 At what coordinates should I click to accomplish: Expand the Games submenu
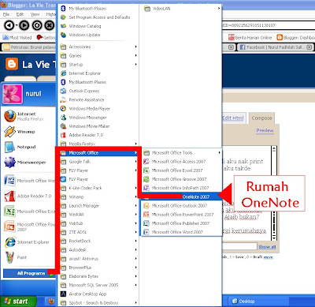point(98,55)
